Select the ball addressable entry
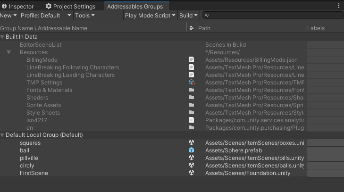 coord(25,150)
